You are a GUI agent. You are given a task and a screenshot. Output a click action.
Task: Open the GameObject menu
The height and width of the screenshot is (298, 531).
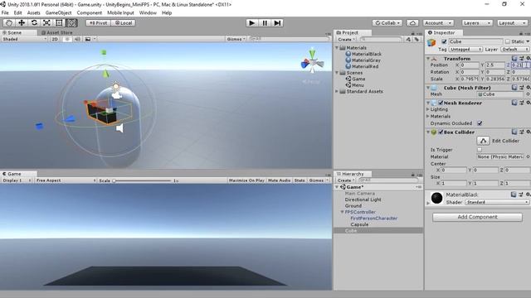(x=58, y=13)
